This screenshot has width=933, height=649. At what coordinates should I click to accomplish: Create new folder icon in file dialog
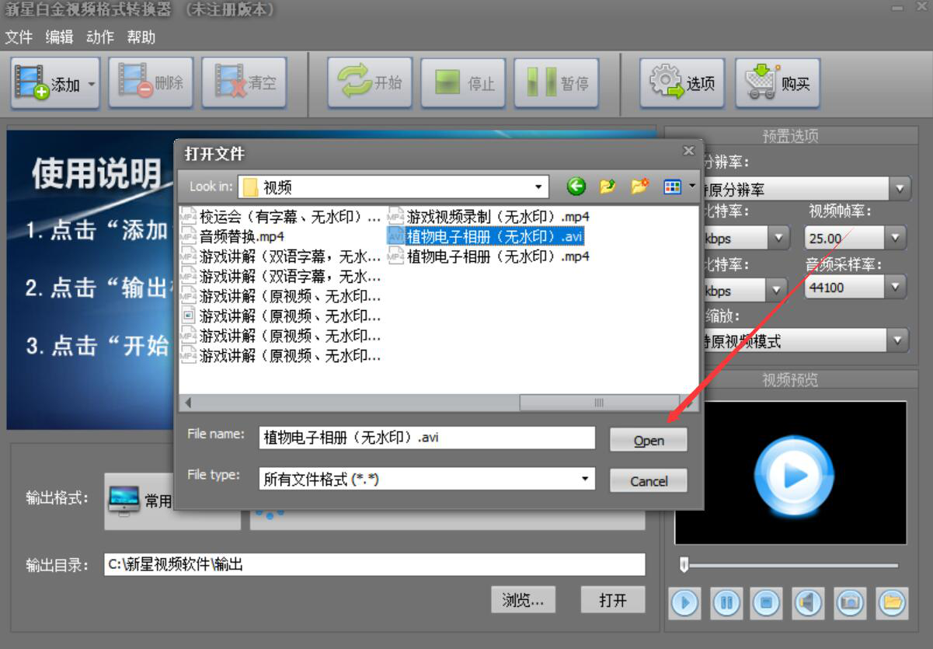pyautogui.click(x=639, y=187)
